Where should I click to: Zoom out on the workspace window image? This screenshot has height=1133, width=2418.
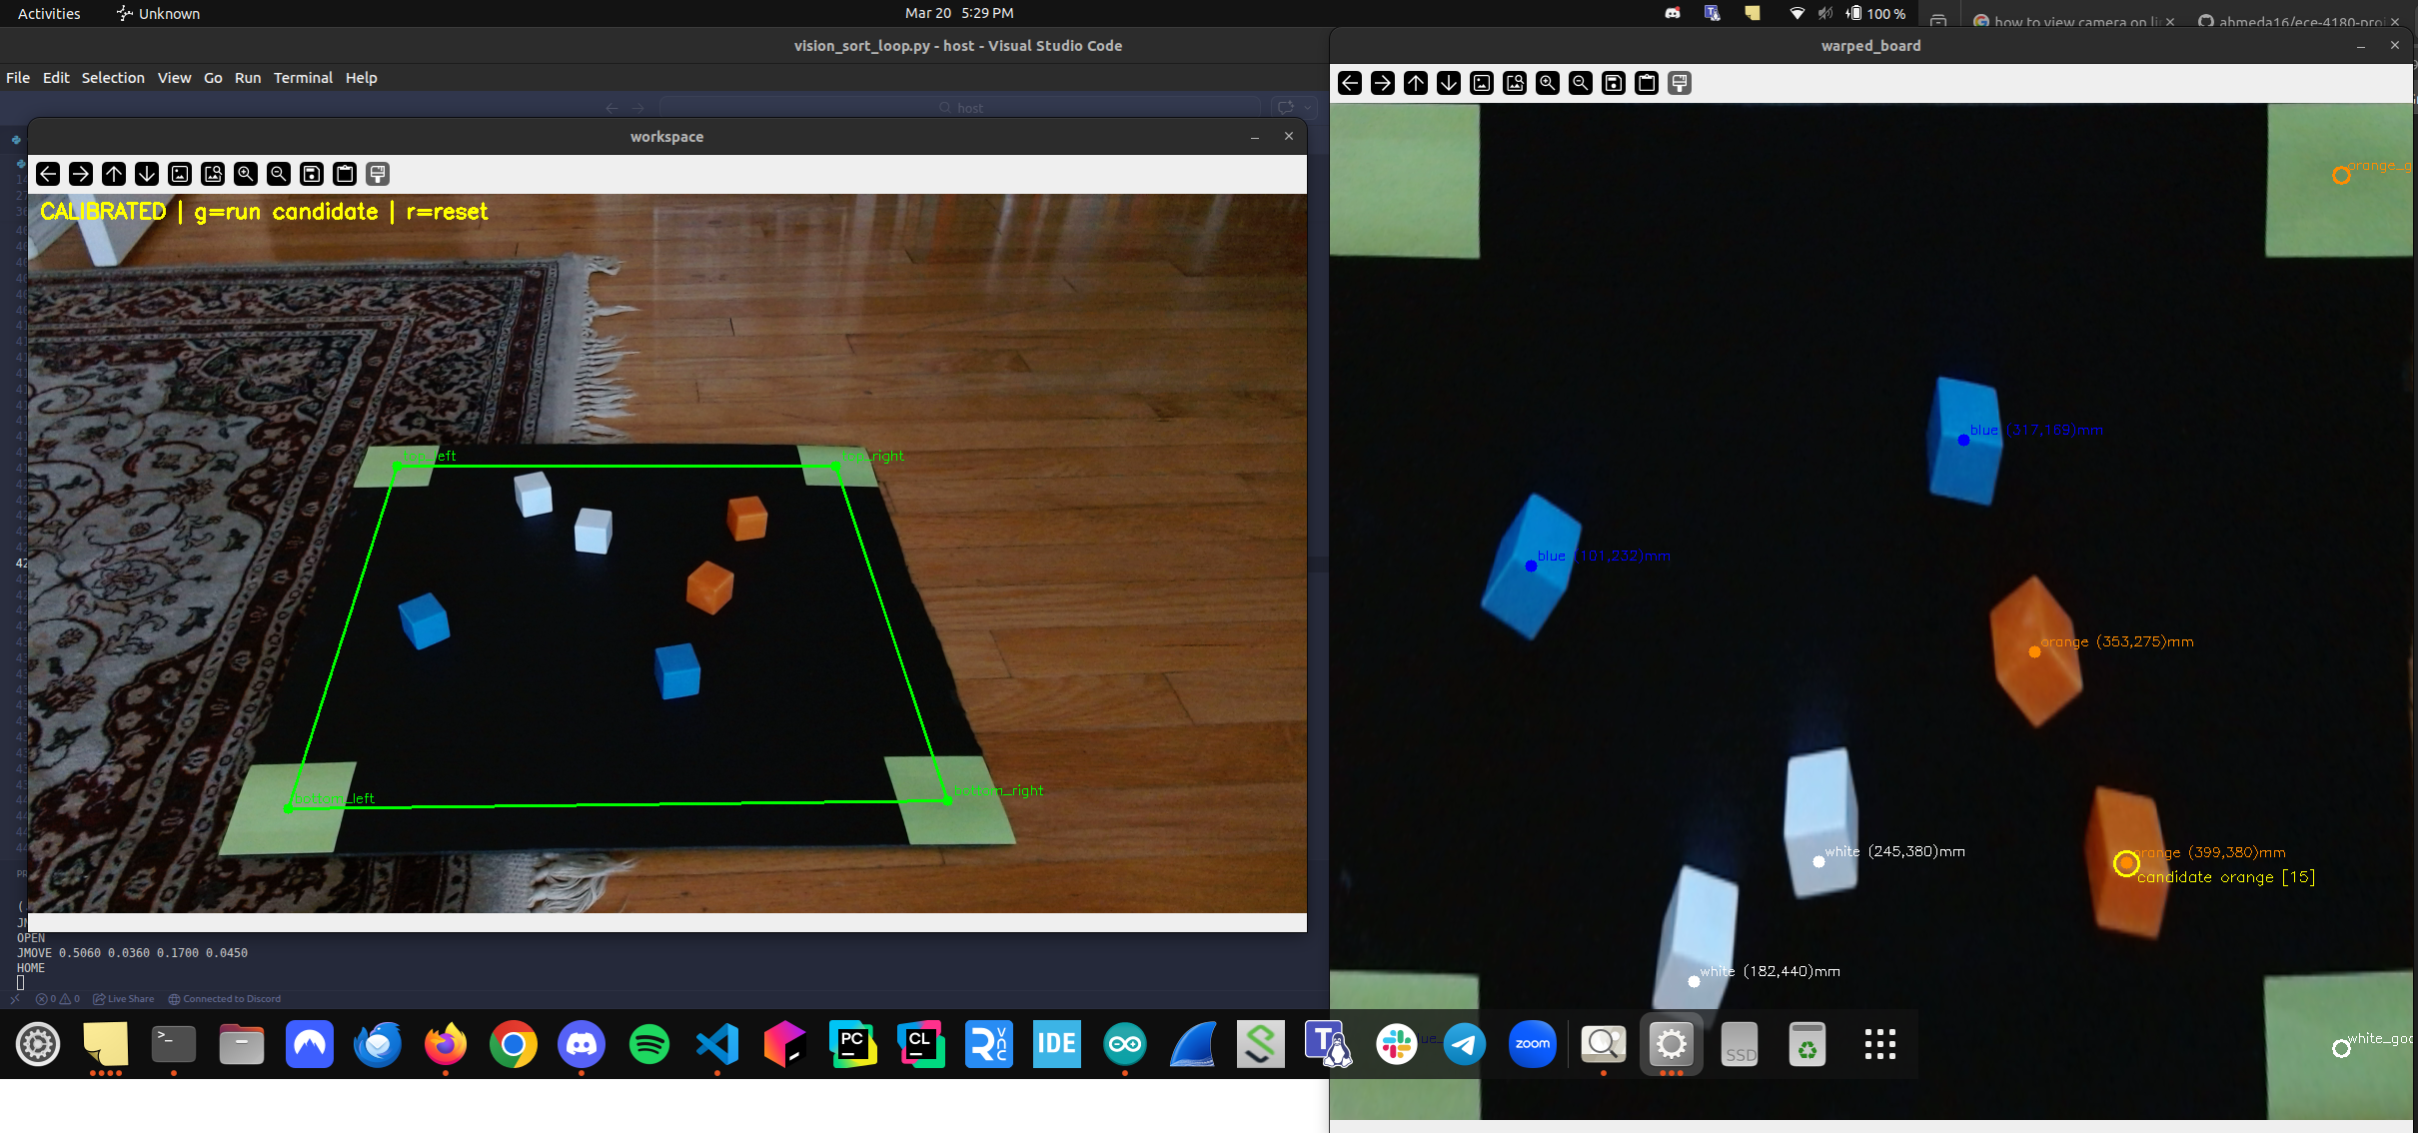click(x=279, y=174)
